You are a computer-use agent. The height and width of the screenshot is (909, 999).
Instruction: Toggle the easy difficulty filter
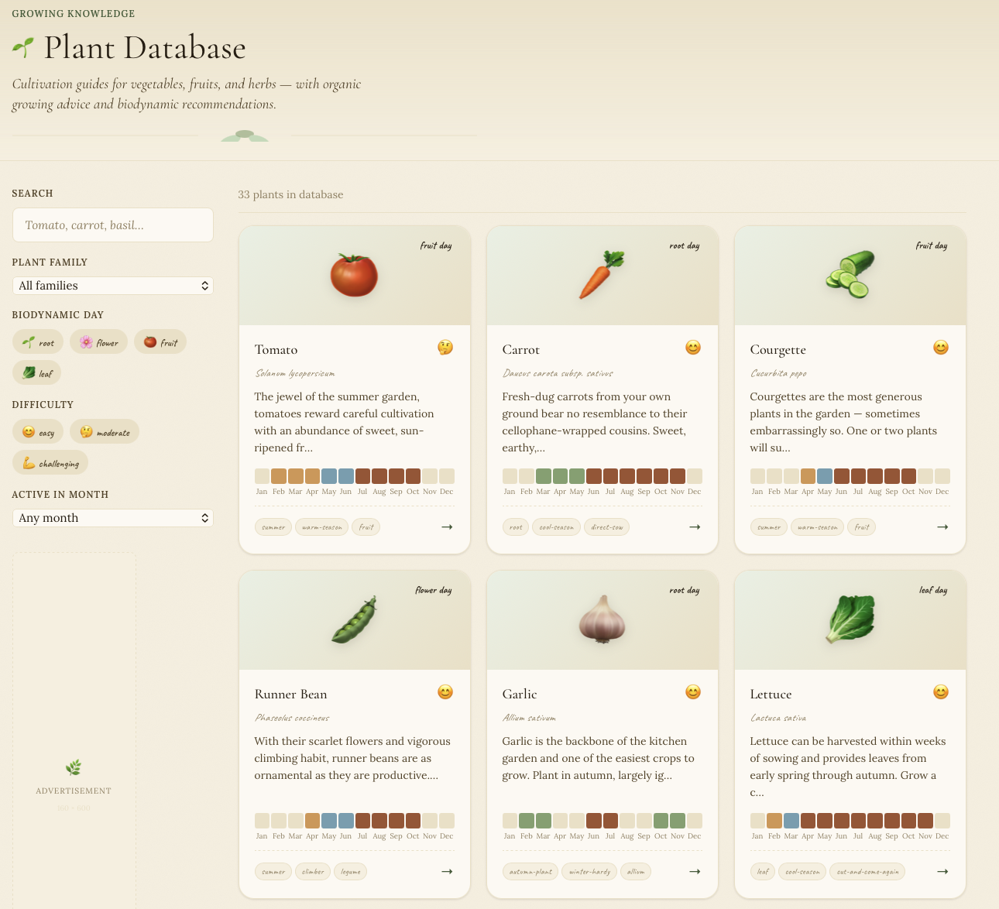(37, 431)
